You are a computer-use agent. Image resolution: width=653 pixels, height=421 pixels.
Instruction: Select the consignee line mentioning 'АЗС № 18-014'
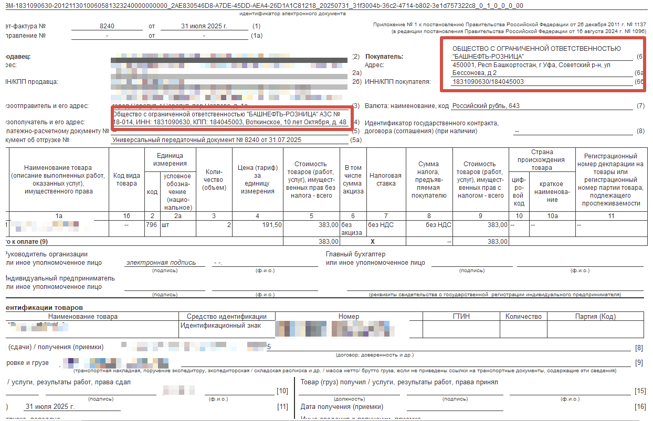pyautogui.click(x=230, y=118)
